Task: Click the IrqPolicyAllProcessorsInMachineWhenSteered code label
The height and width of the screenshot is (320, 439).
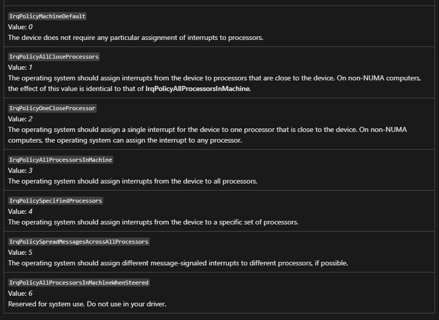Action: [79, 283]
